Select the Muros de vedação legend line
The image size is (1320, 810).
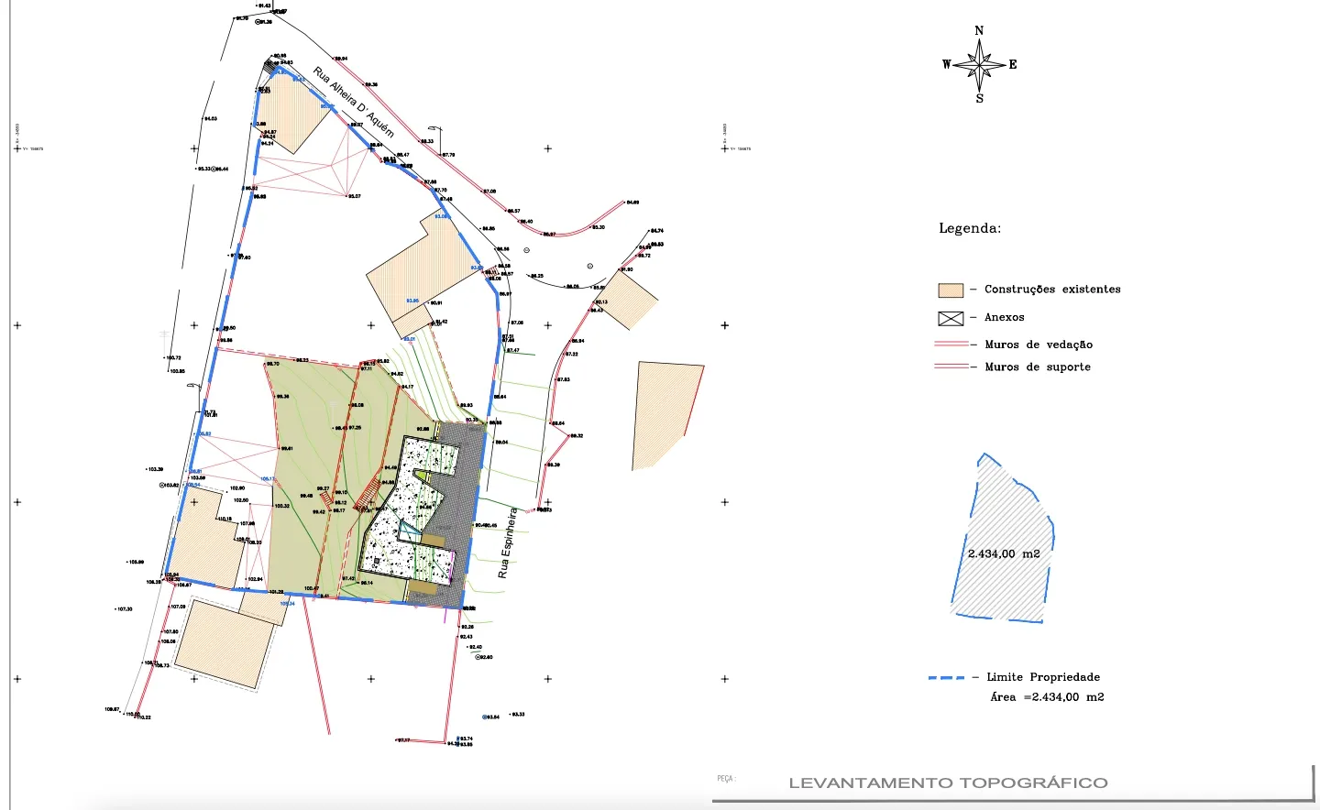[x=951, y=344]
